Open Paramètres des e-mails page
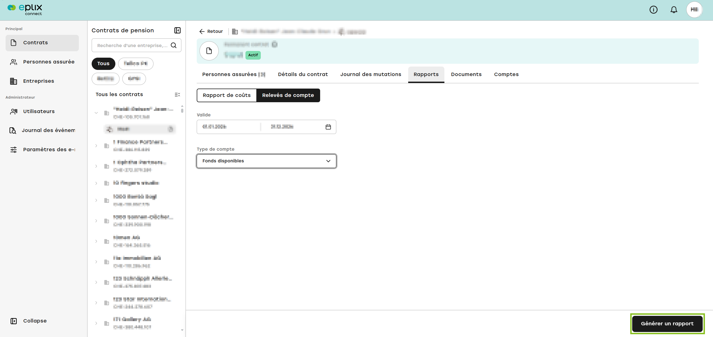This screenshot has width=713, height=337. click(x=42, y=150)
